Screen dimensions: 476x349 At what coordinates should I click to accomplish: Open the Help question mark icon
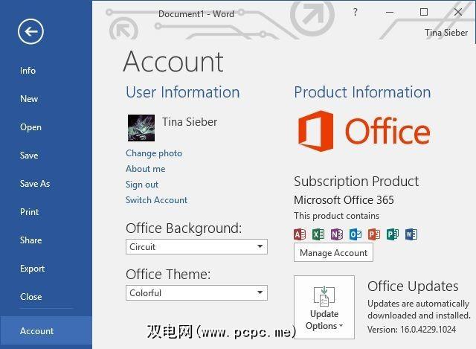click(x=356, y=13)
